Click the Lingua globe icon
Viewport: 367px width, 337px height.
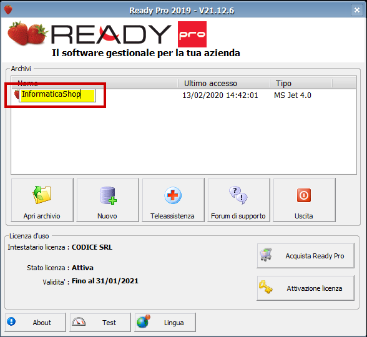(x=144, y=321)
